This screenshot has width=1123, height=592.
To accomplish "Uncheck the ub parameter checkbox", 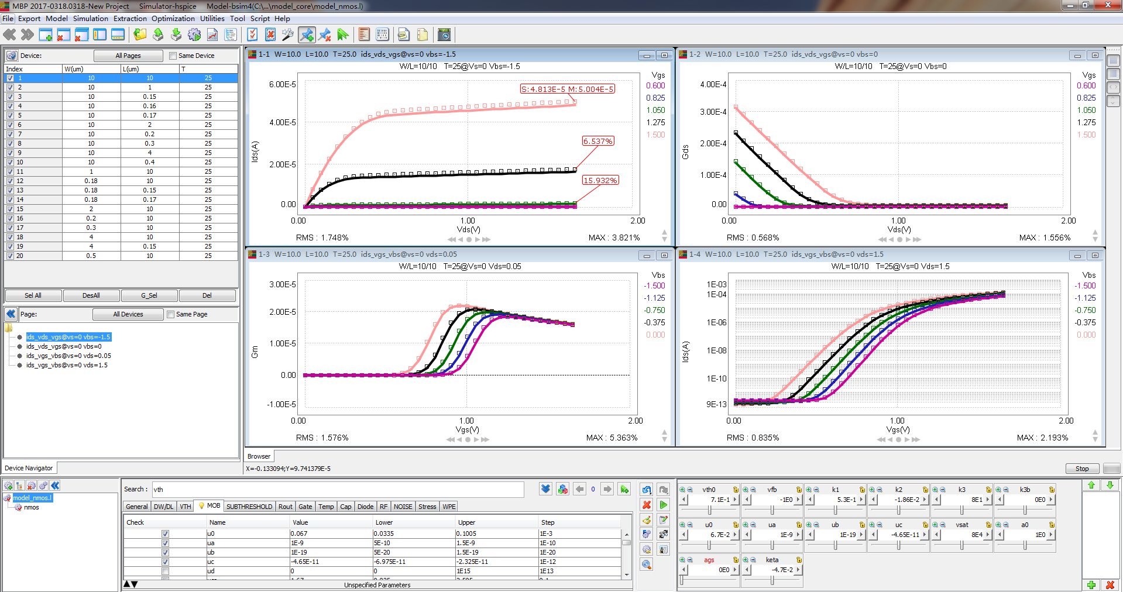I will coord(165,552).
